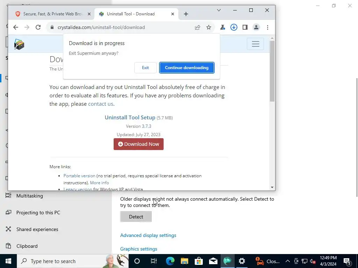This screenshot has height=268, width=358.
Task: Open Task View on taskbar
Action: [154, 261]
